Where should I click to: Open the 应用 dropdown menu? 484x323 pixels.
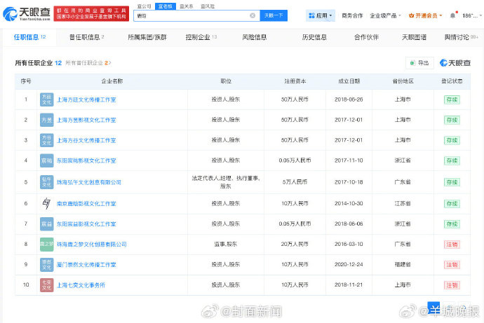pos(320,15)
